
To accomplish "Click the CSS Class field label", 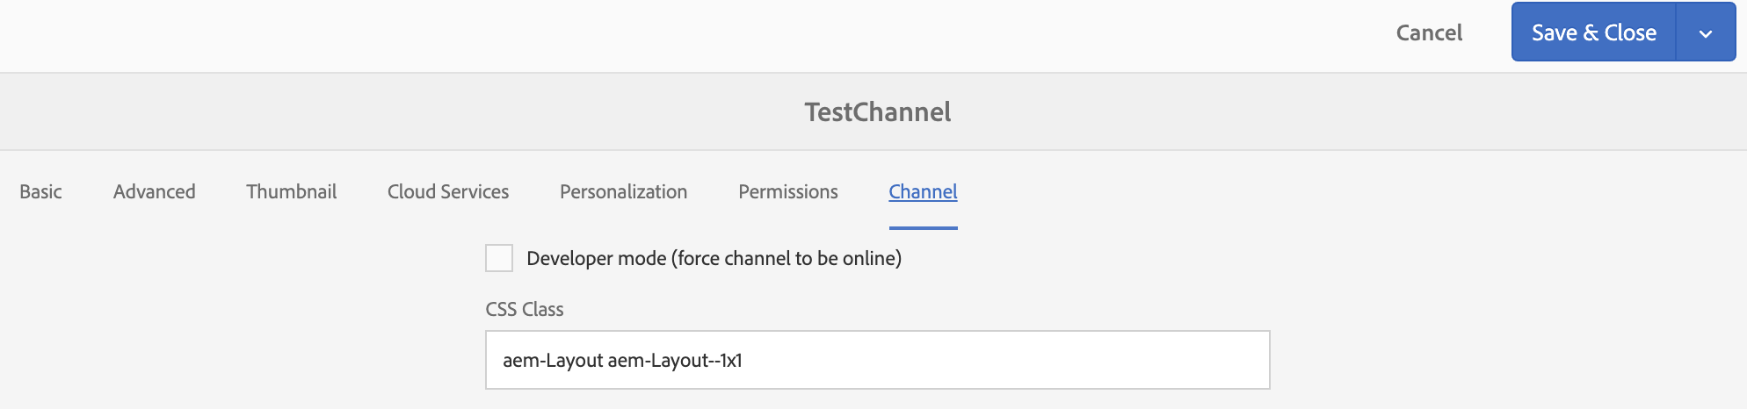I will [525, 309].
